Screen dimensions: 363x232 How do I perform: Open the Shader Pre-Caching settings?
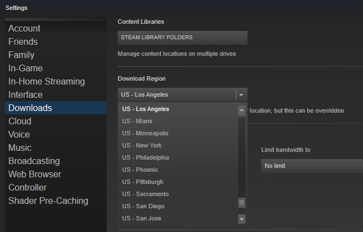pos(56,201)
